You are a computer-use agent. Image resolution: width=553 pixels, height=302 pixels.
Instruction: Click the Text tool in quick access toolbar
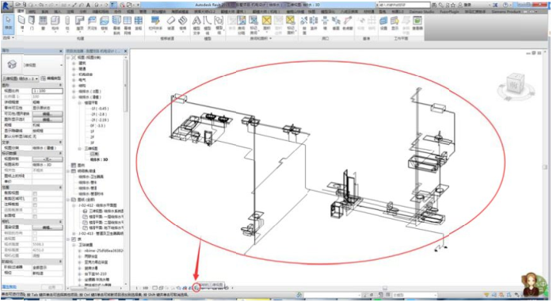tap(88, 5)
